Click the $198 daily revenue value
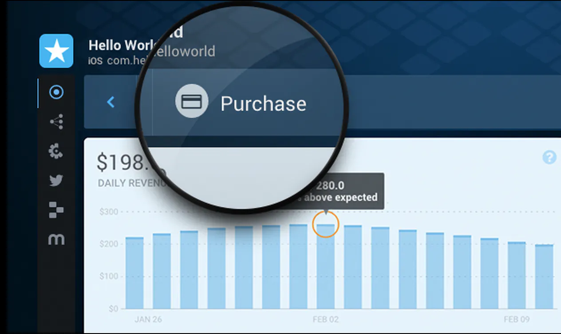 [125, 163]
